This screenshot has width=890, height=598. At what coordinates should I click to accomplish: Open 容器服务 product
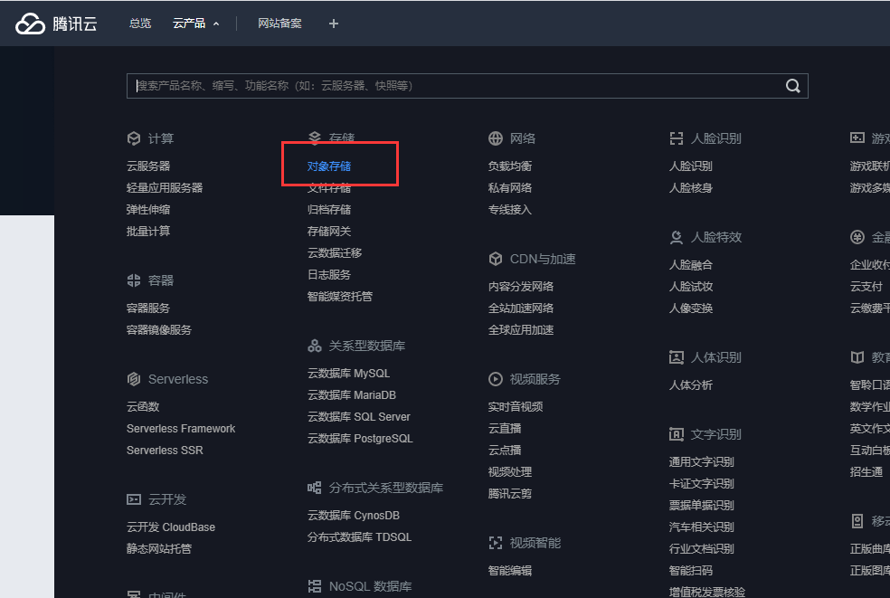(148, 308)
